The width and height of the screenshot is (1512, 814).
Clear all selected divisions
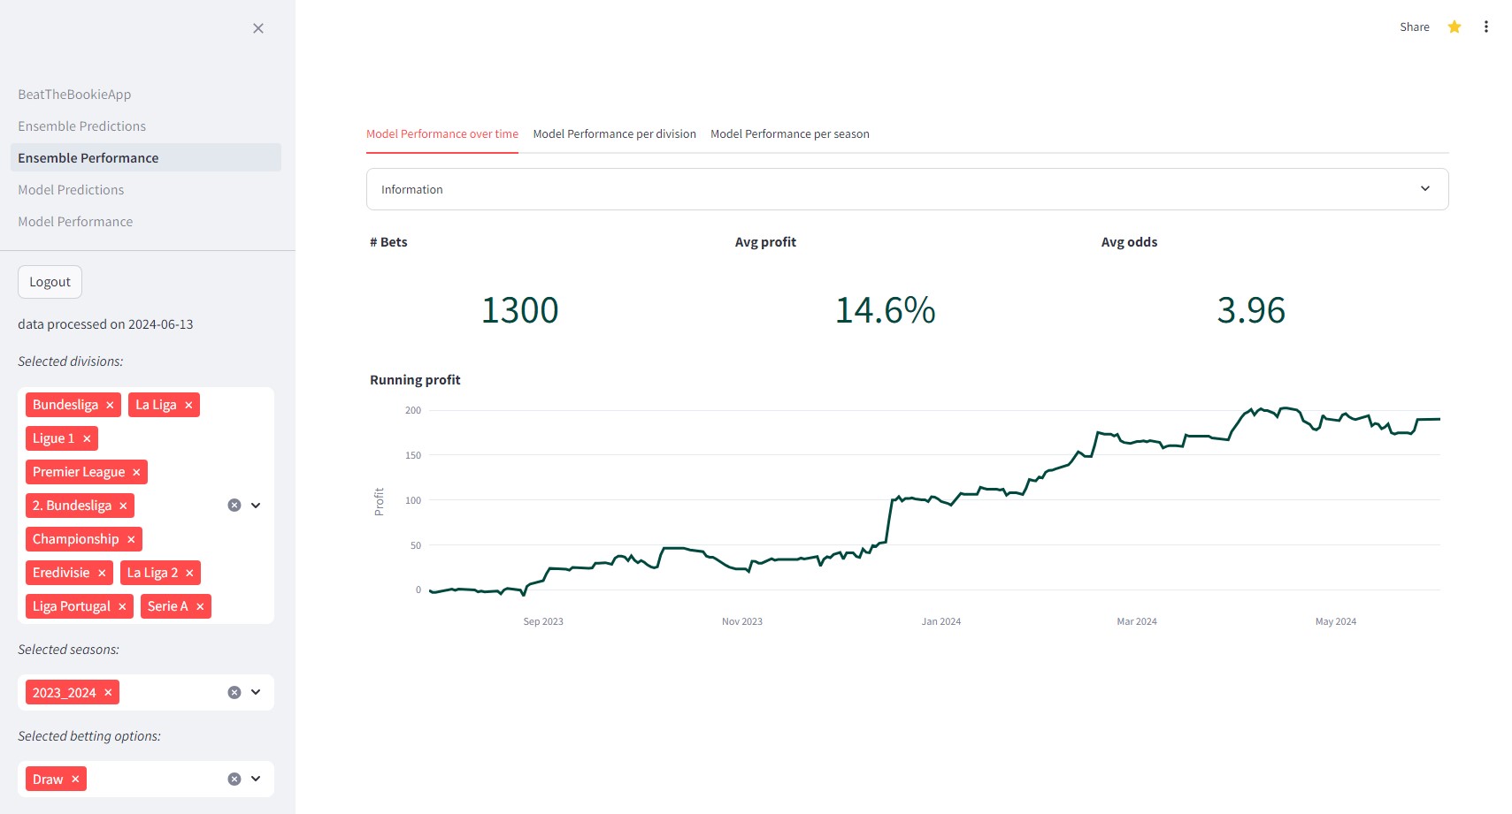pos(234,506)
